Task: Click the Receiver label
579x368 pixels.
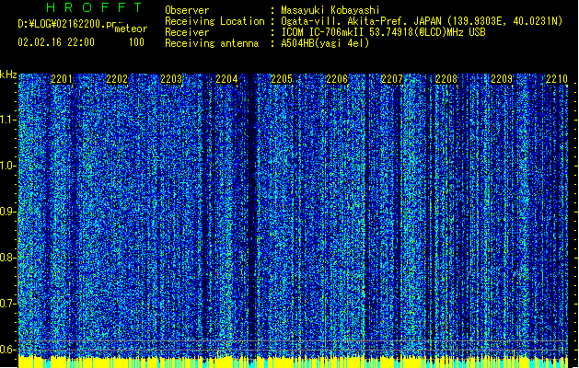Action: (187, 32)
